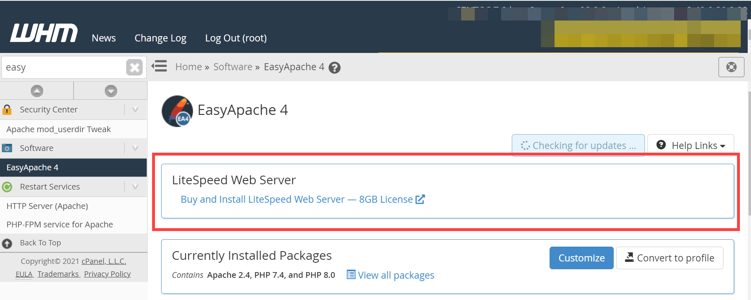
Task: Open PHP-FPM service for Apache
Action: [60, 224]
